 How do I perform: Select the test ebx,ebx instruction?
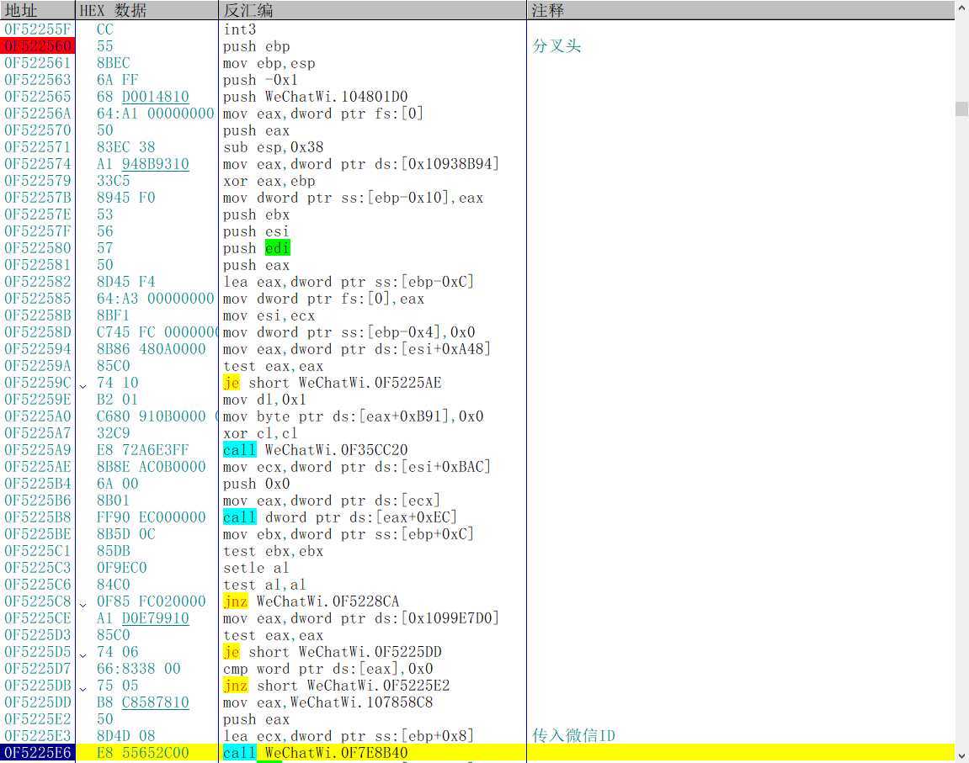coord(273,551)
